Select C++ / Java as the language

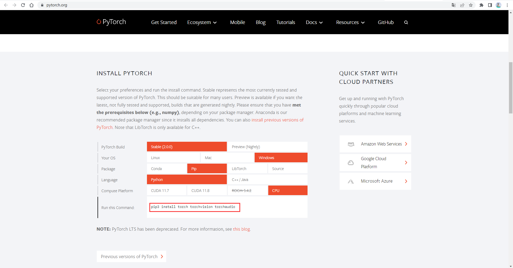point(268,180)
